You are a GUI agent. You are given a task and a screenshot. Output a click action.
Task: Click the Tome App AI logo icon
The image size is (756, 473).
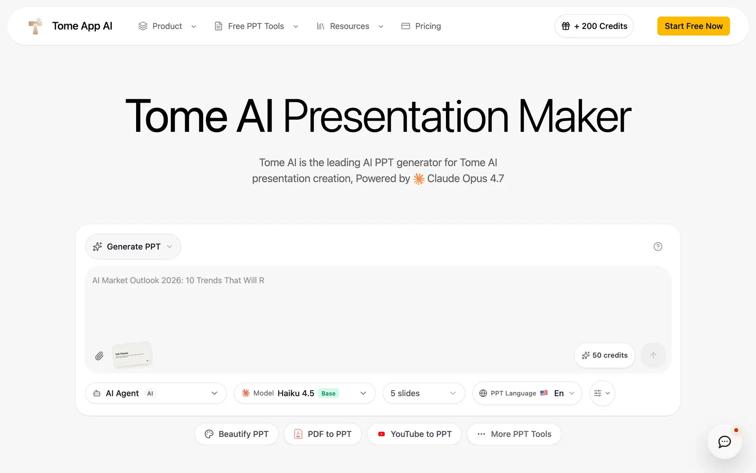pos(35,26)
